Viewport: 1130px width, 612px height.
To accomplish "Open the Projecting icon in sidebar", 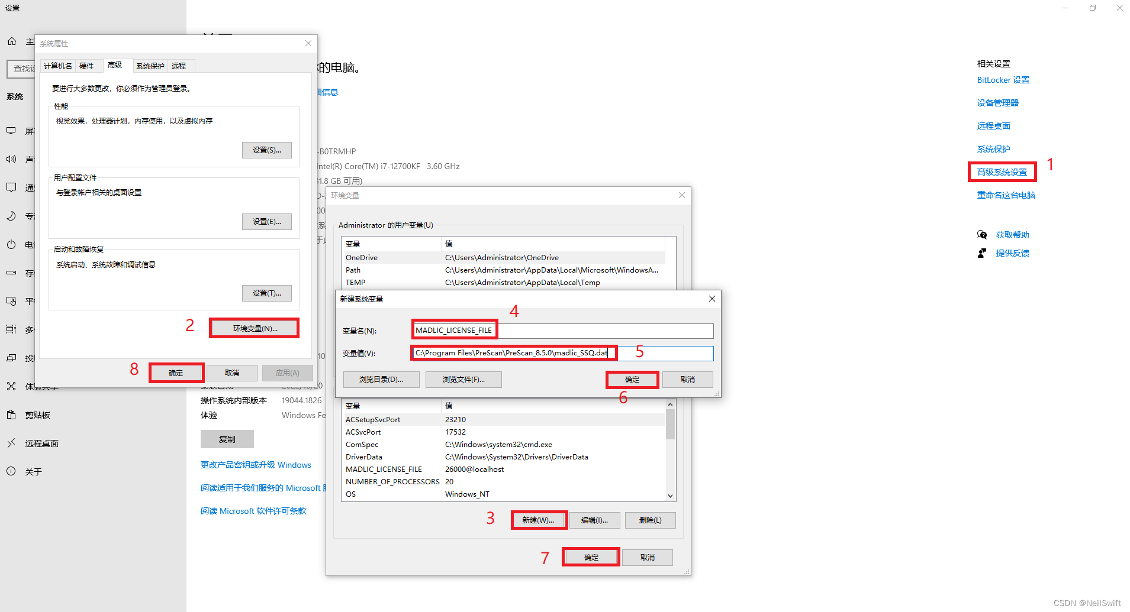I will tap(11, 358).
